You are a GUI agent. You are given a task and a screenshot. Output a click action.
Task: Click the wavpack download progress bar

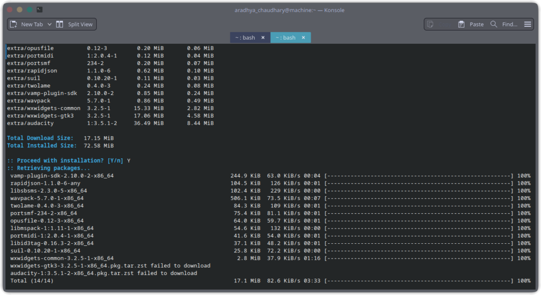click(x=418, y=198)
